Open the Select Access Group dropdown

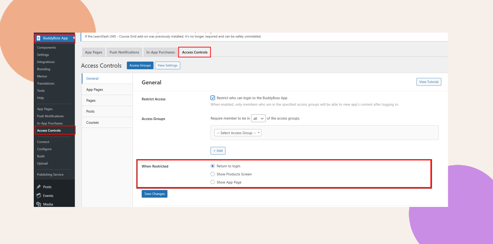click(x=238, y=133)
